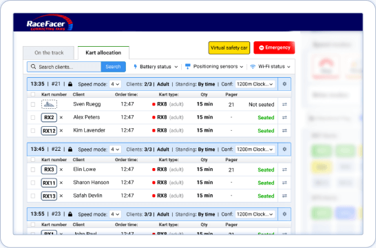The width and height of the screenshot is (376, 248).
Task: Open settings gear for session #22
Action: coord(284,149)
